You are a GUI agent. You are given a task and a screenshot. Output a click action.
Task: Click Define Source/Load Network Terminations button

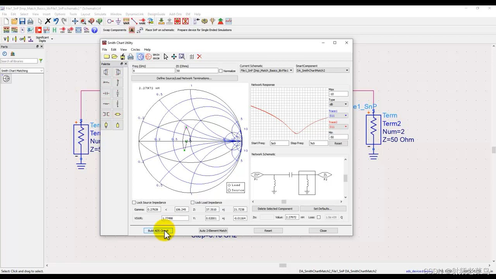click(184, 78)
